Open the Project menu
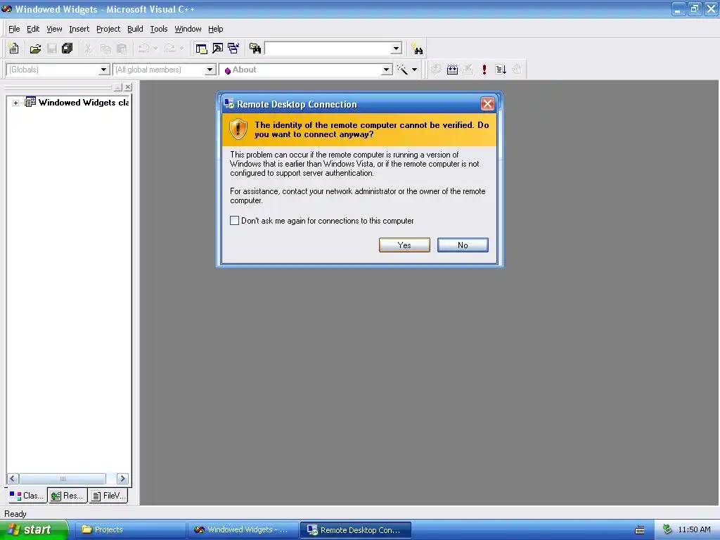720x540 pixels. tap(108, 29)
